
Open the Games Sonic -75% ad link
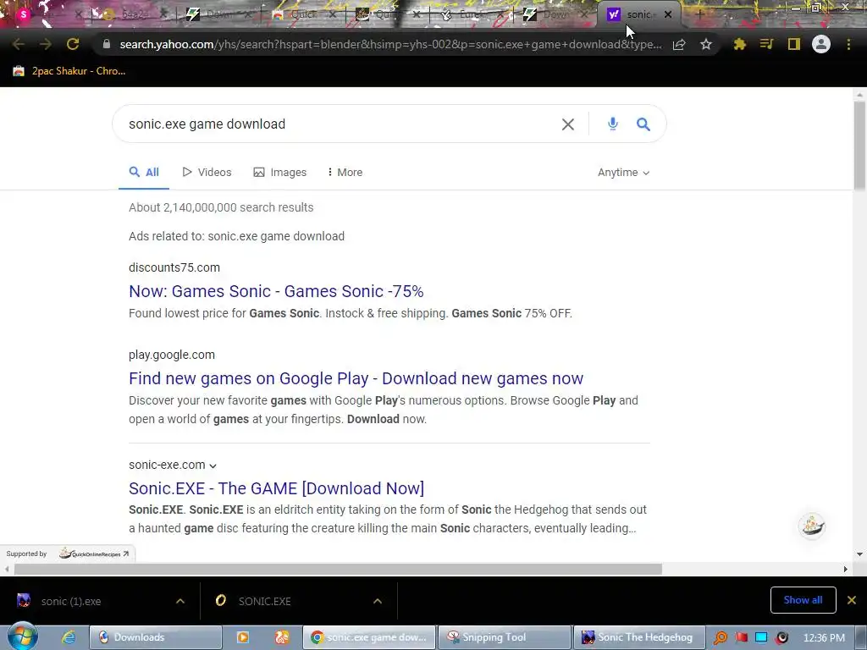pos(276,291)
